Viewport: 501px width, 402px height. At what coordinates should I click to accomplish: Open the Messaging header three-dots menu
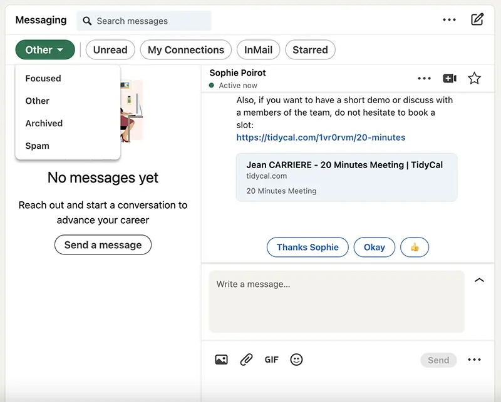(449, 20)
